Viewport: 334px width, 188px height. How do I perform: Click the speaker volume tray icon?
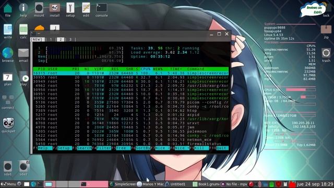pos(258,184)
